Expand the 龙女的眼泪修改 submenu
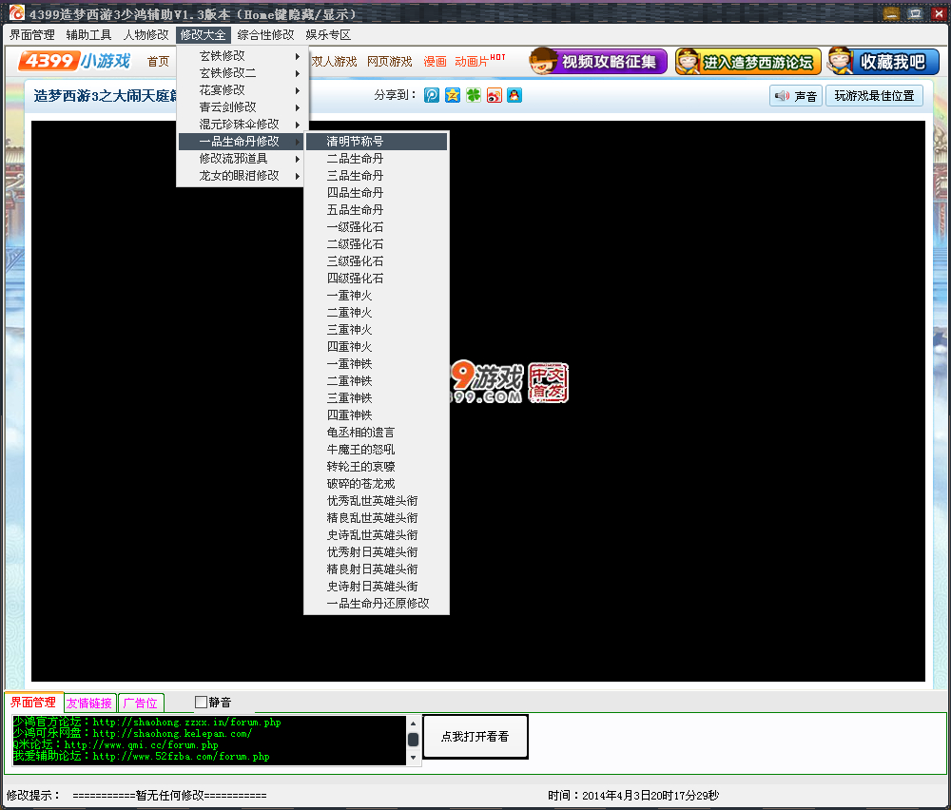Image resolution: width=951 pixels, height=810 pixels. [242, 175]
